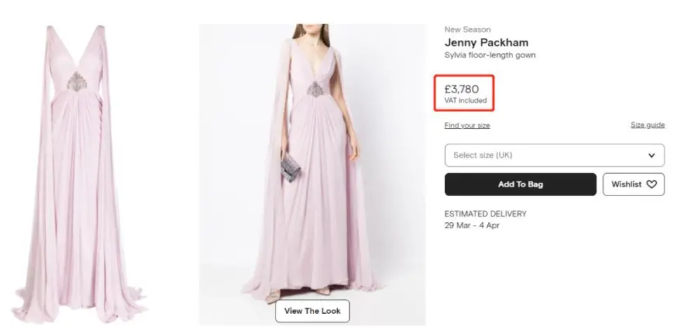Click the Sylvia floor-length gown title

tap(490, 55)
